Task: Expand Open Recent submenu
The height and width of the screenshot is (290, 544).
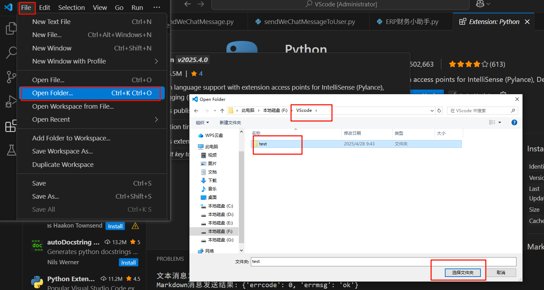Action: (156, 120)
